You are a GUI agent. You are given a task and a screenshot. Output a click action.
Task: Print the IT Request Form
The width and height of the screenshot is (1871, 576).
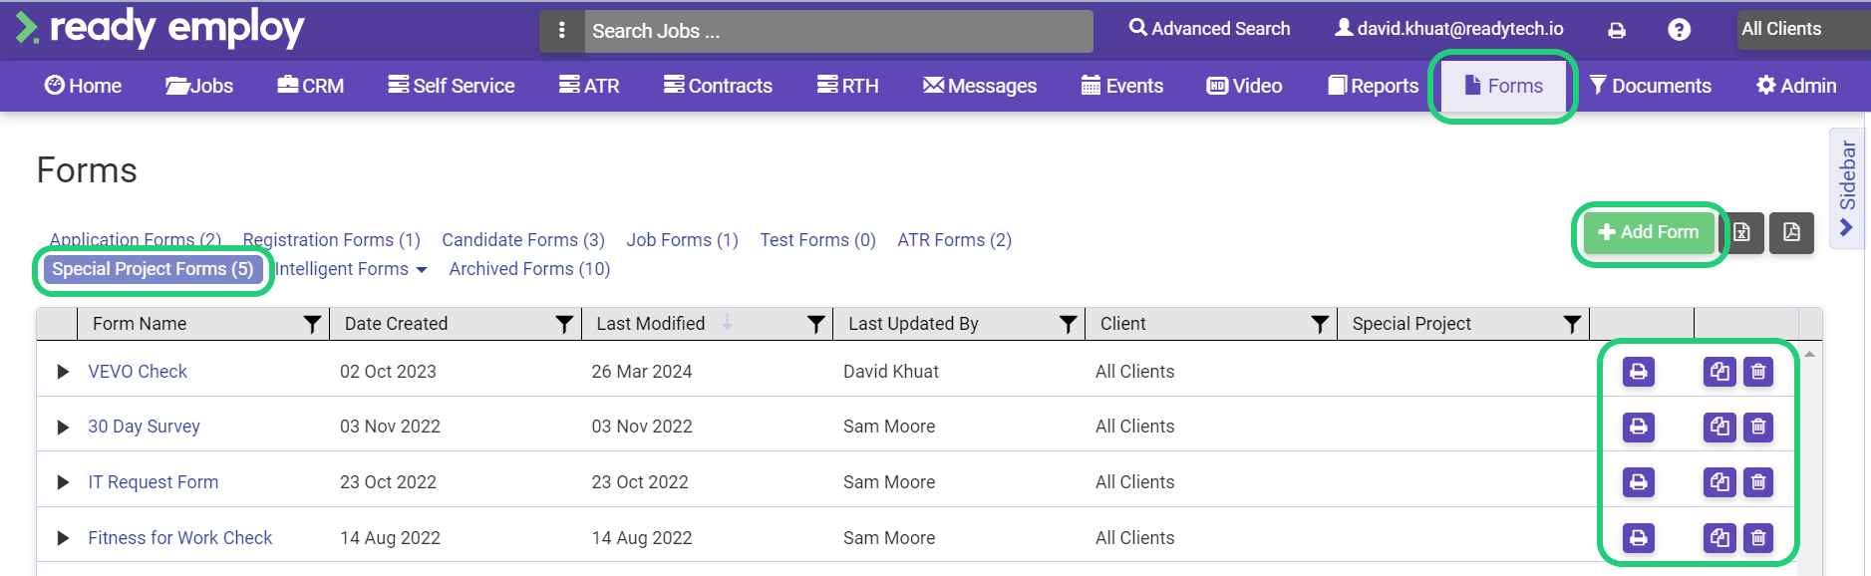(1638, 482)
